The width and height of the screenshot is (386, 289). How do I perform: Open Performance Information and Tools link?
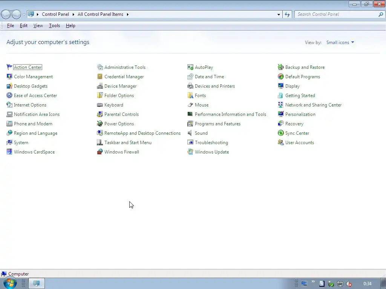click(x=230, y=114)
